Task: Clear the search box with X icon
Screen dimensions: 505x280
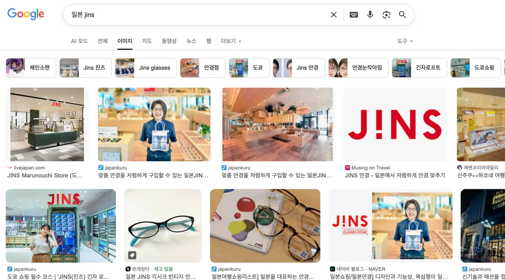Action: coord(334,15)
